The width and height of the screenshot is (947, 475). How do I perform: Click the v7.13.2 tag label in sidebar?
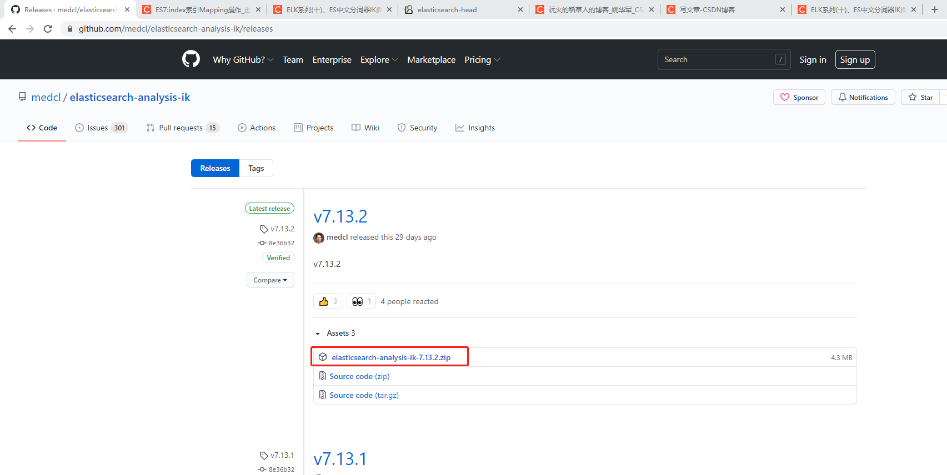coord(277,229)
